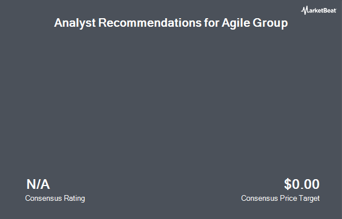Click the $0.00 price target value
Viewport: 342px width, 219px height.
(x=302, y=184)
